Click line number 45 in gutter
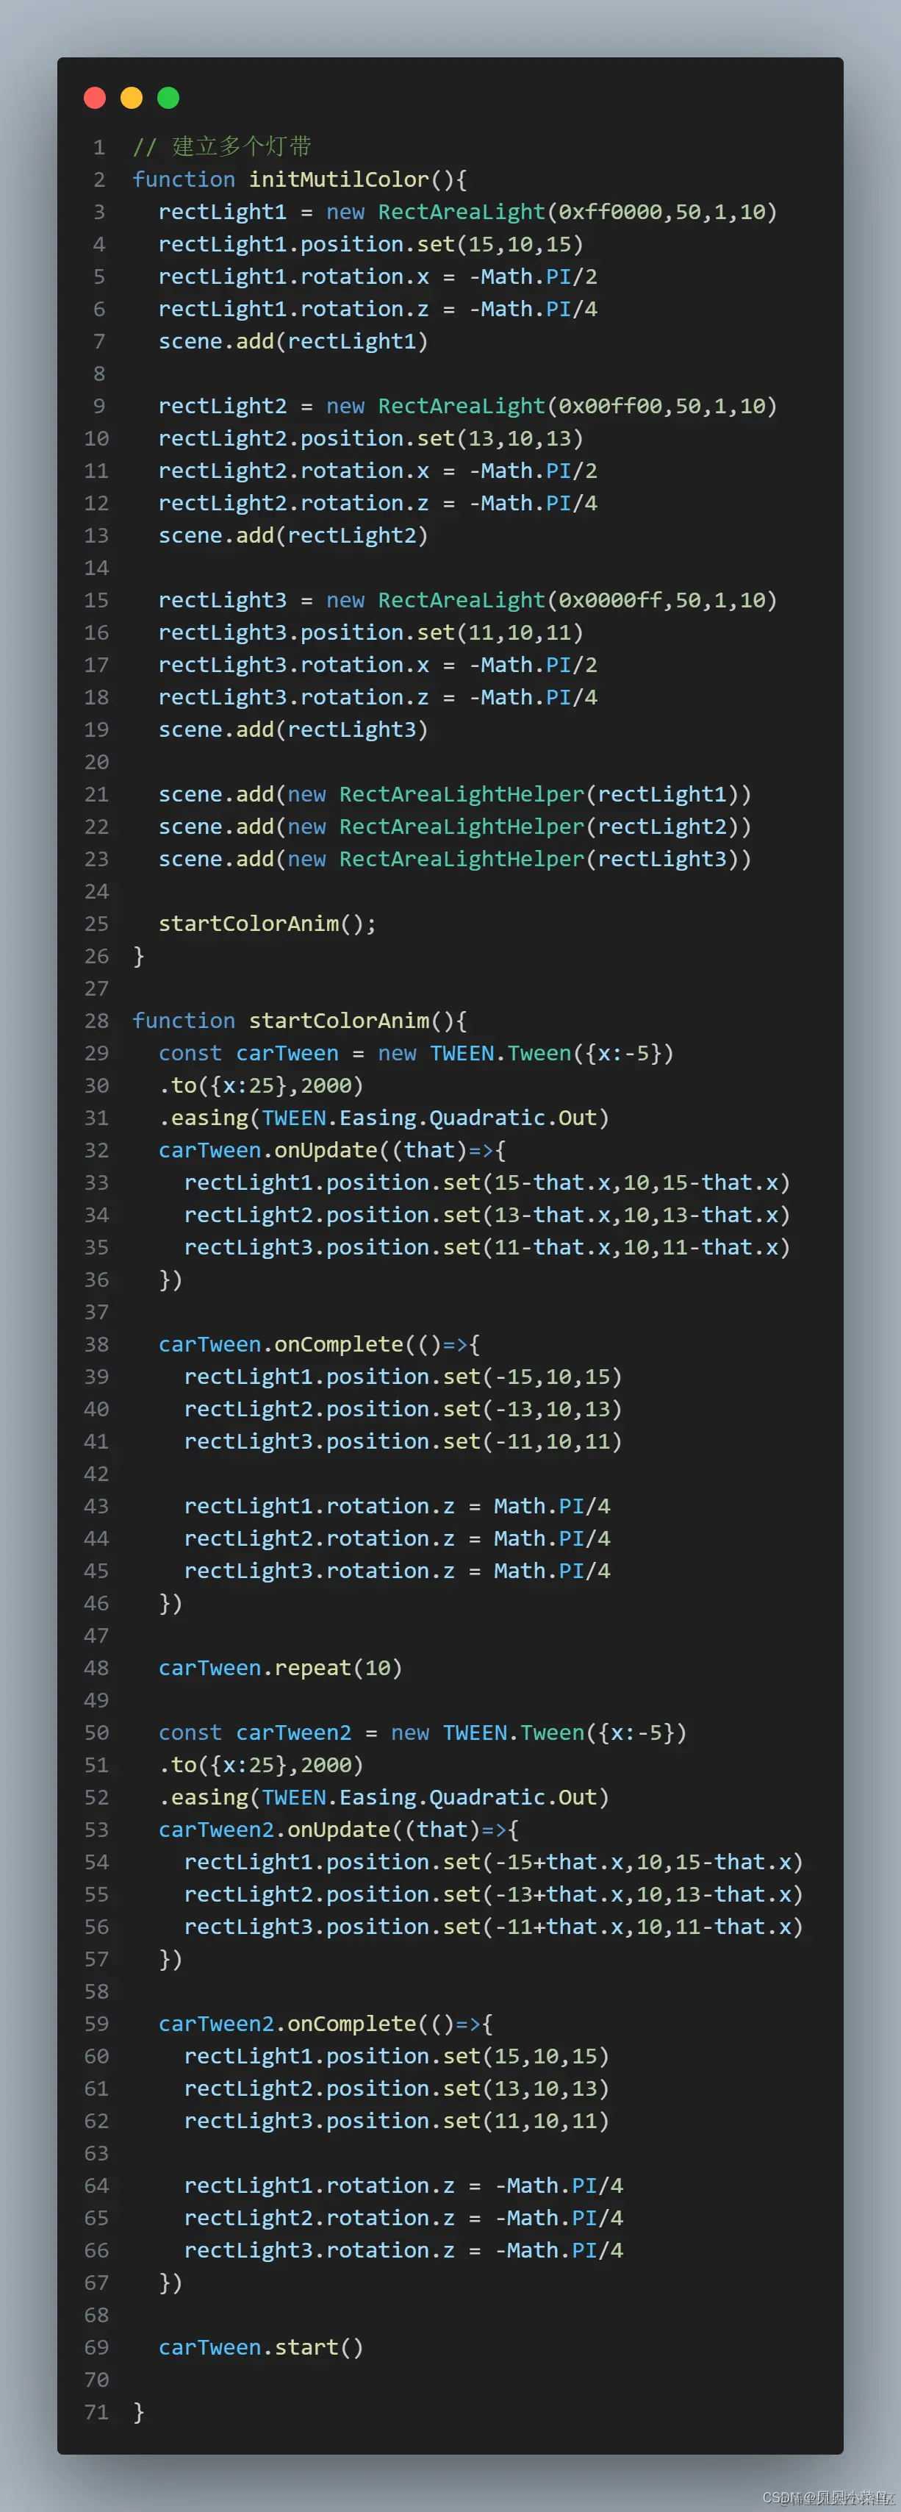The width and height of the screenshot is (901, 2512). (96, 1571)
